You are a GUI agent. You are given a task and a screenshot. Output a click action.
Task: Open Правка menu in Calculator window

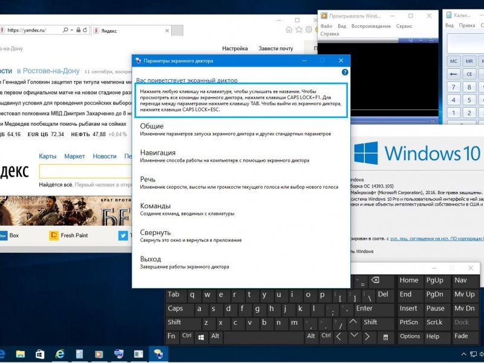click(x=467, y=25)
